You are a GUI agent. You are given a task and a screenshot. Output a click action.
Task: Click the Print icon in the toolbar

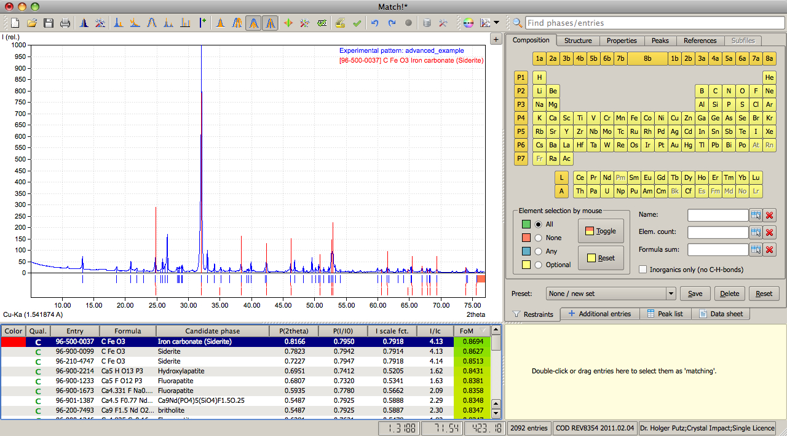[x=65, y=23]
